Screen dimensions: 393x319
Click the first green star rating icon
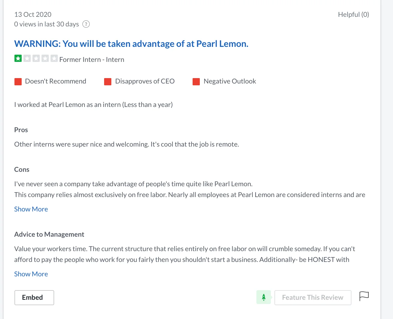(x=18, y=58)
